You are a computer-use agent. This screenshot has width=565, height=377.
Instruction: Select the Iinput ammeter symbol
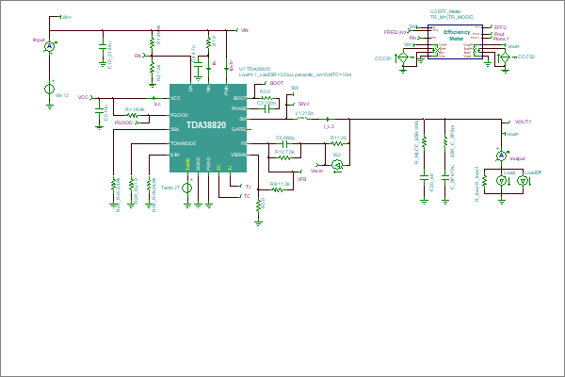tap(49, 46)
